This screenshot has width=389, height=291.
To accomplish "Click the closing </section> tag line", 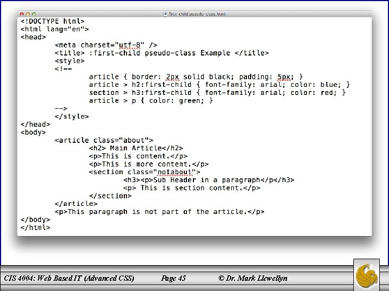I will click(110, 196).
